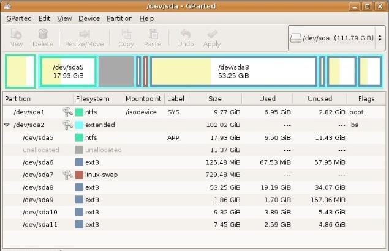Open the Device menu
The image size is (389, 251).
tap(89, 18)
